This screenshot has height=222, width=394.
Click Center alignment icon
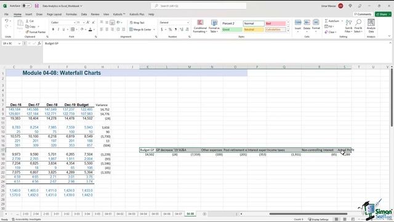107,30
